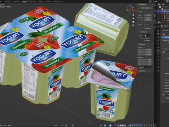The width and height of the screenshot is (169, 127).
Task: Select material preview shading mode
Action: pyautogui.click(x=123, y=126)
